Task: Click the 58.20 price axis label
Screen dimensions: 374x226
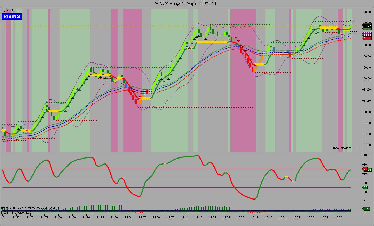Action: [x=367, y=90]
